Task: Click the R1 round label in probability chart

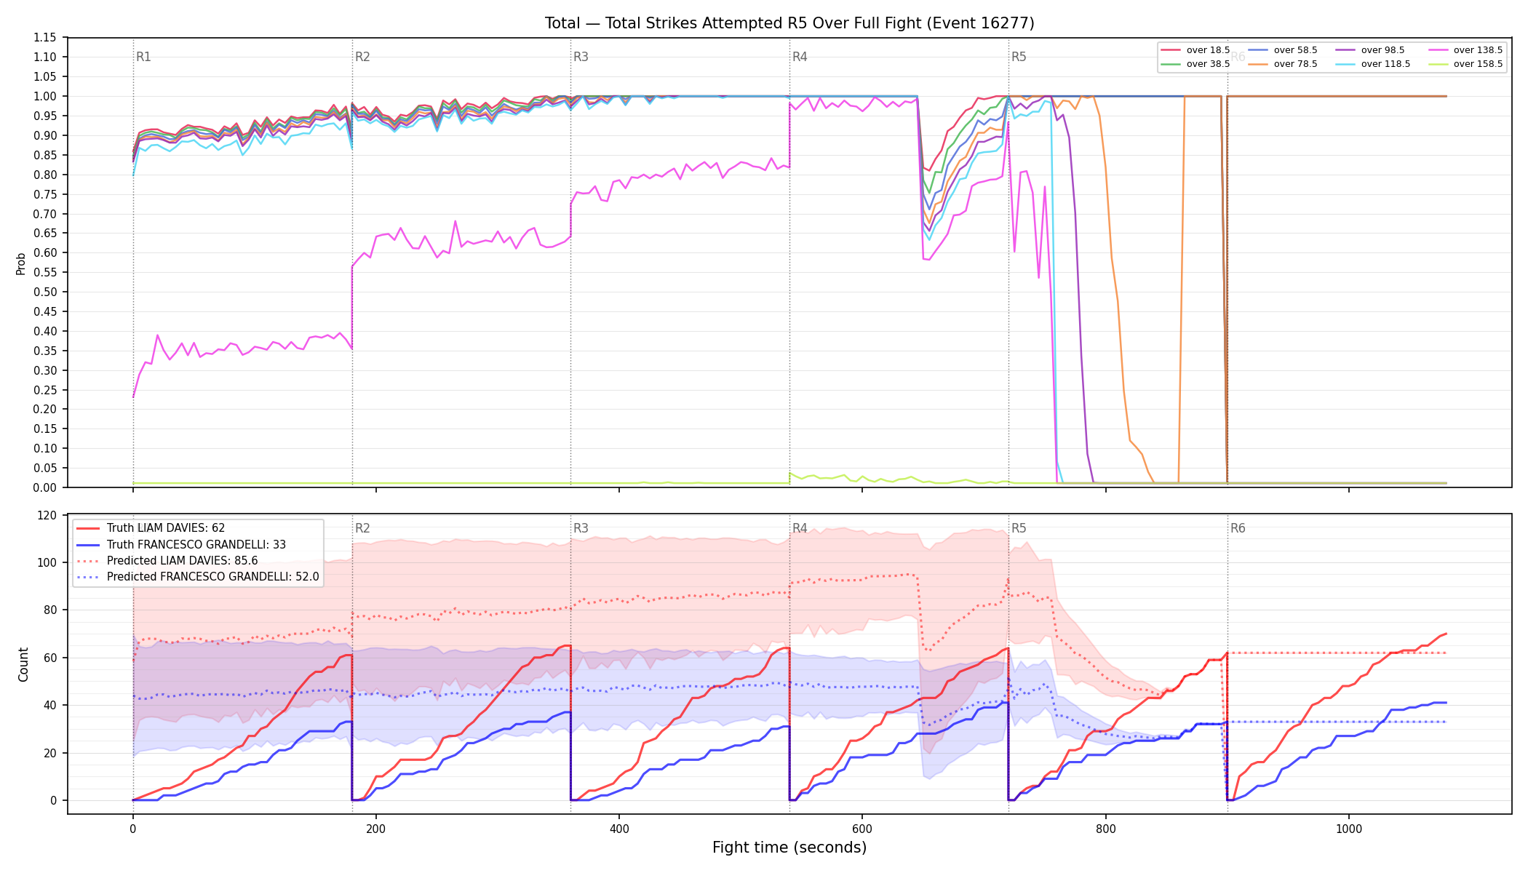Action: tap(143, 57)
